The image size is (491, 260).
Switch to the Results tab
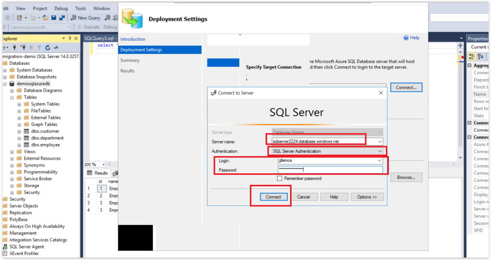coord(97,173)
